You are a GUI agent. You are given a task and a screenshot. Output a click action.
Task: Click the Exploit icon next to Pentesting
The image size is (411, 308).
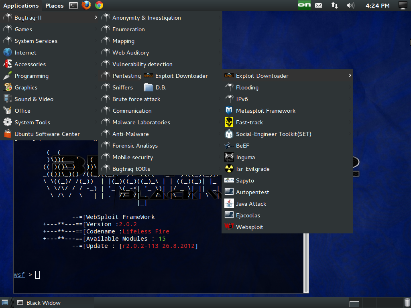point(149,75)
